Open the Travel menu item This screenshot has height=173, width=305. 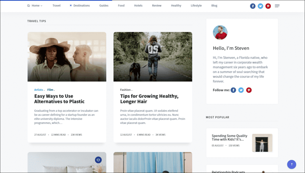click(56, 6)
